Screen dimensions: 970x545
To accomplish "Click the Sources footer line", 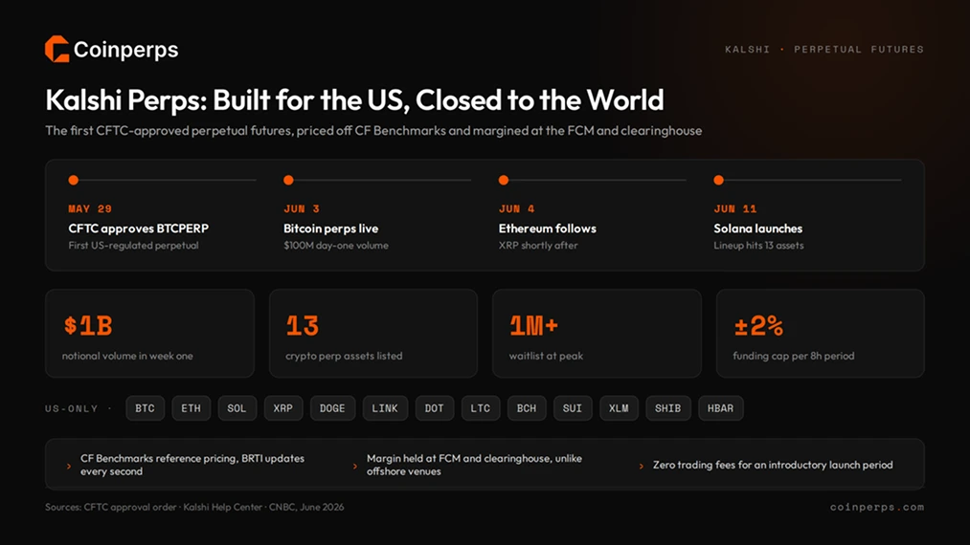I will click(x=194, y=507).
